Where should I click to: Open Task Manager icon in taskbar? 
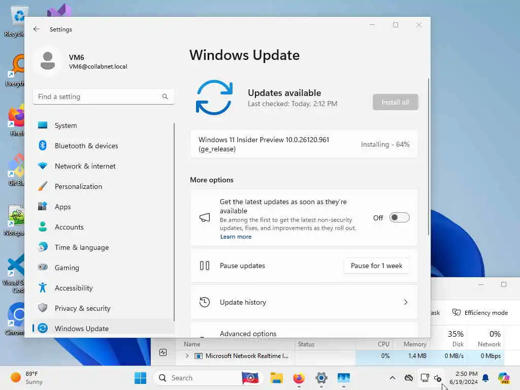344,378
